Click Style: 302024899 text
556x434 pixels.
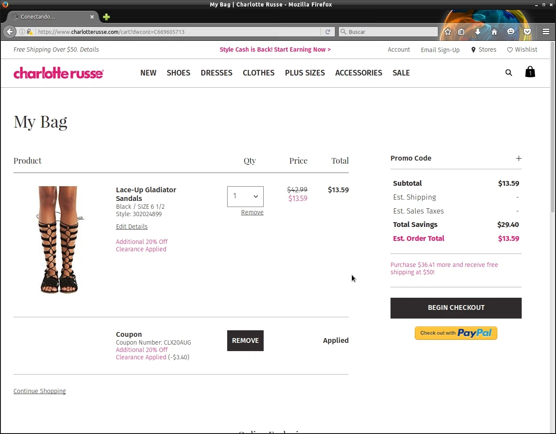pyautogui.click(x=139, y=214)
